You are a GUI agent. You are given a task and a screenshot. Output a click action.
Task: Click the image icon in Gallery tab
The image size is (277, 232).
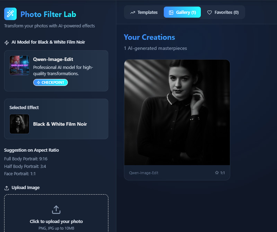171,12
